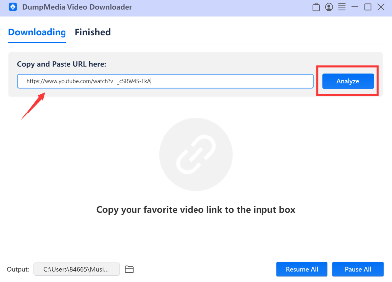Click the 'Copy and Paste URL here:' label
The height and width of the screenshot is (282, 392).
tap(62, 64)
